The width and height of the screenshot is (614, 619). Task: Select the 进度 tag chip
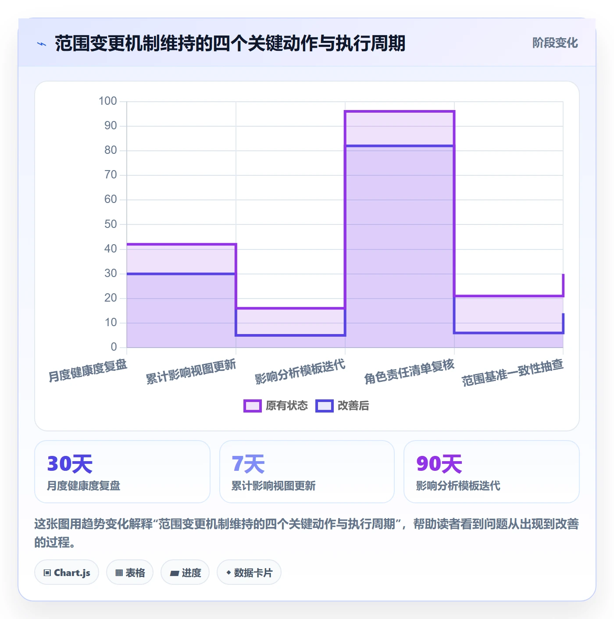coord(185,573)
